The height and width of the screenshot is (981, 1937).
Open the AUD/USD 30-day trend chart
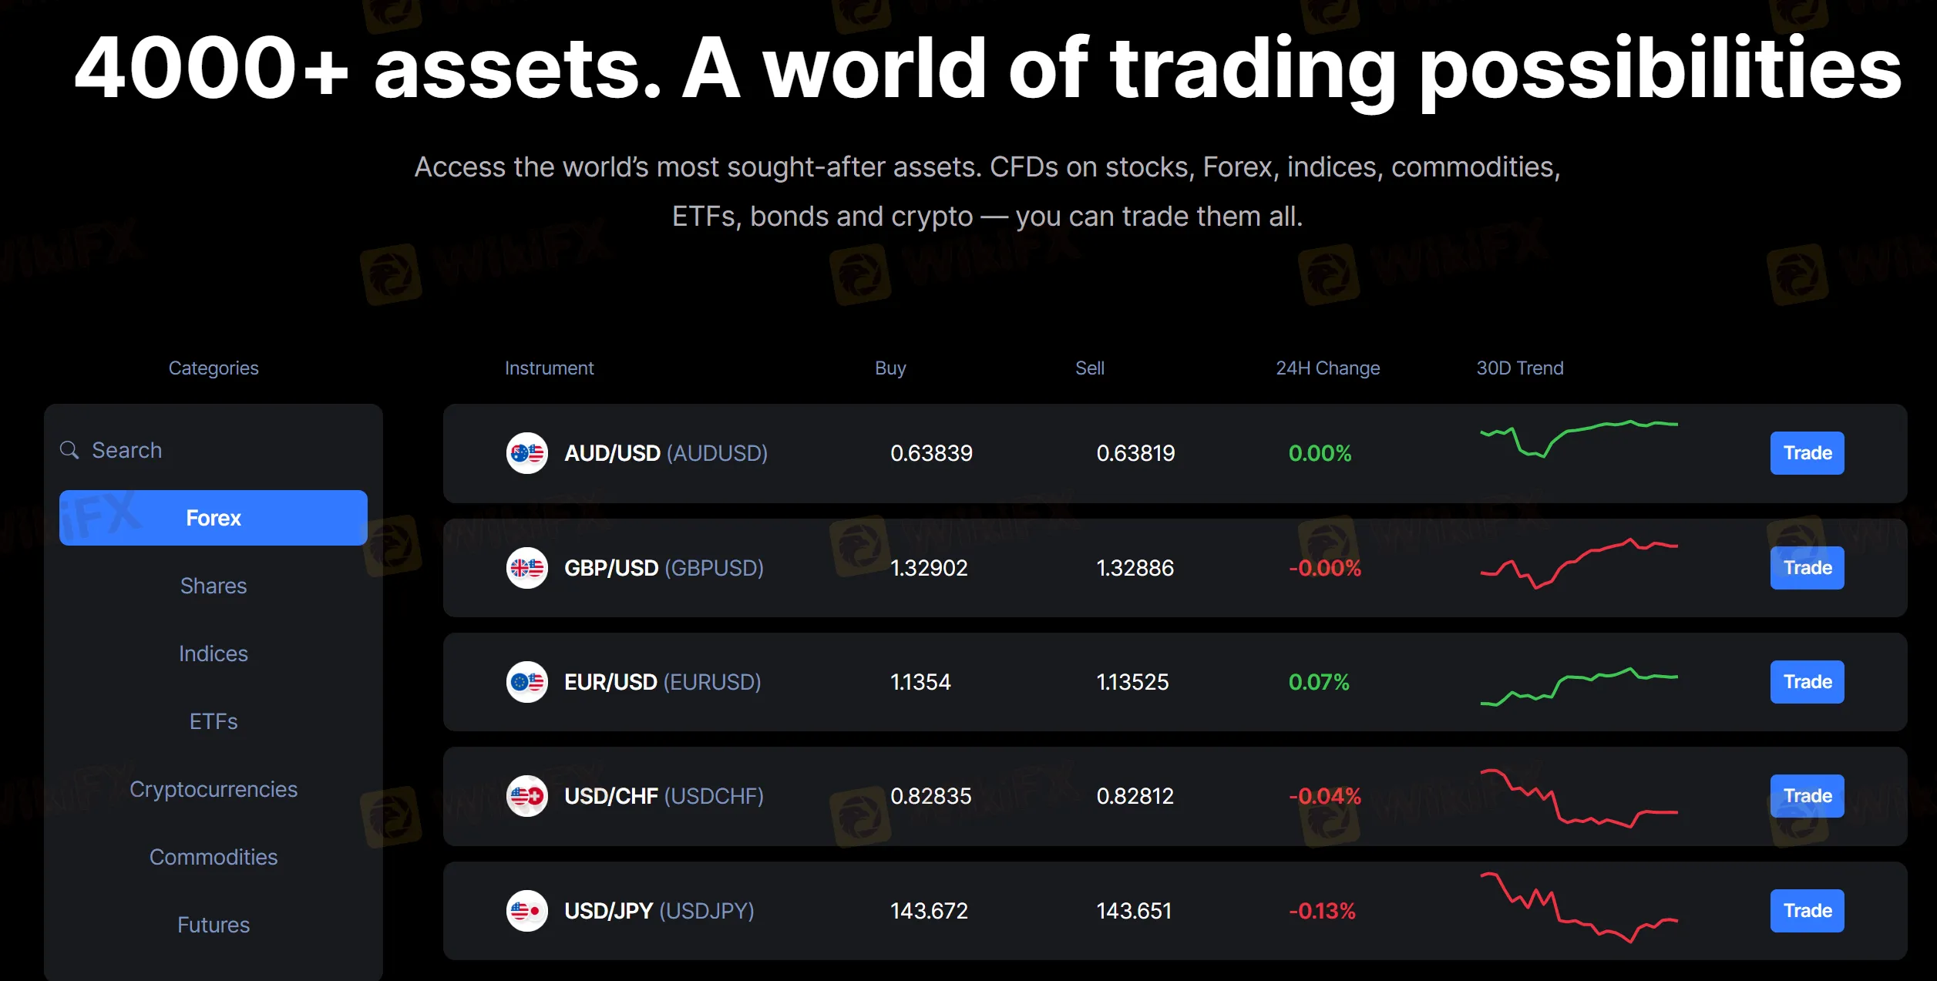point(1579,439)
